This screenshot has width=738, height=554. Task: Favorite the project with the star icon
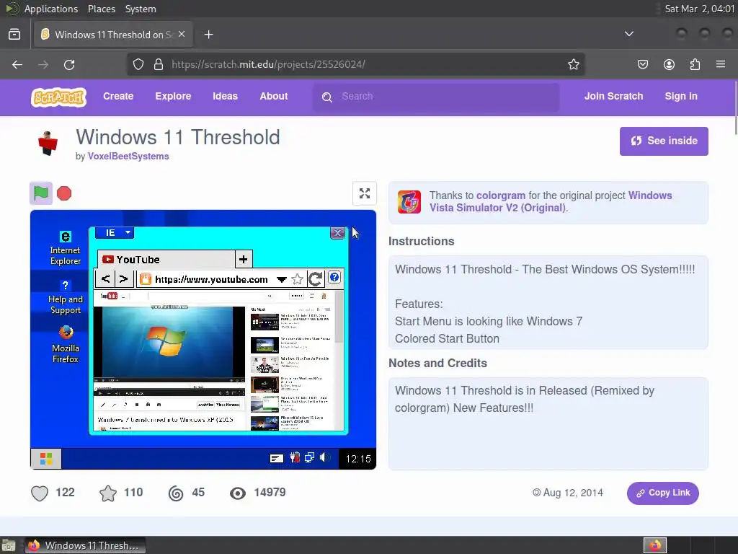pyautogui.click(x=108, y=493)
